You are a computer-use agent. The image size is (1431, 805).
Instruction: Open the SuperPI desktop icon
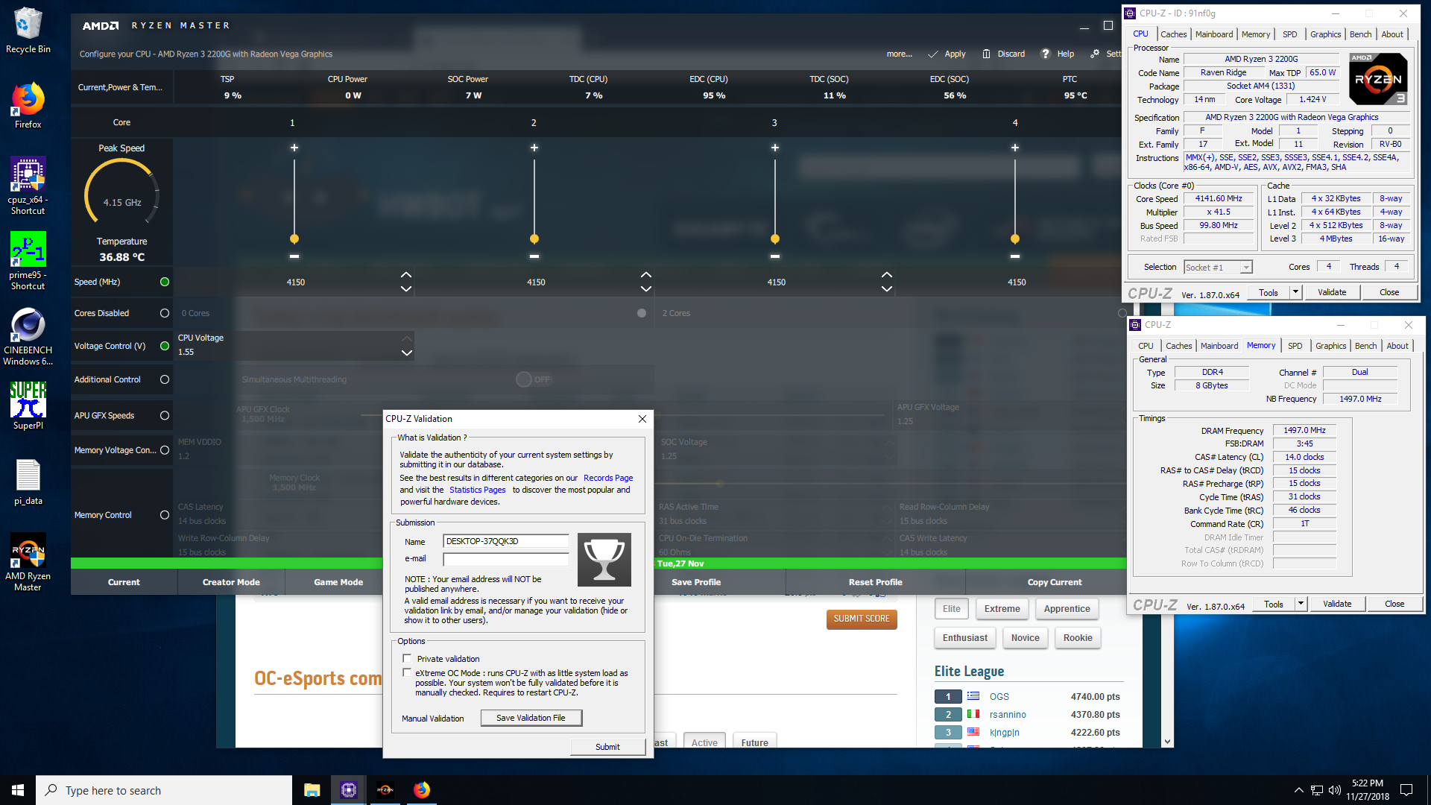28,406
